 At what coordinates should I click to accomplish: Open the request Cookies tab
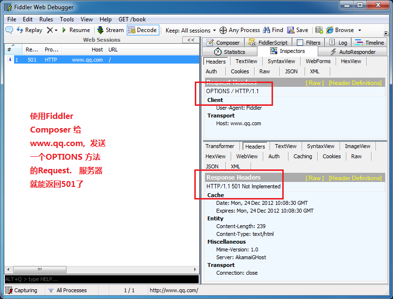coord(240,71)
